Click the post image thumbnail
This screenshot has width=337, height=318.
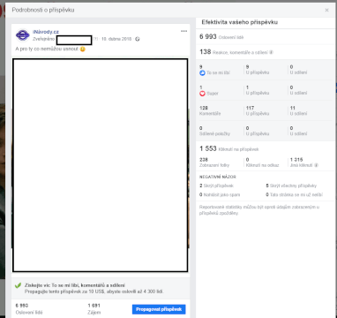[x=100, y=165]
